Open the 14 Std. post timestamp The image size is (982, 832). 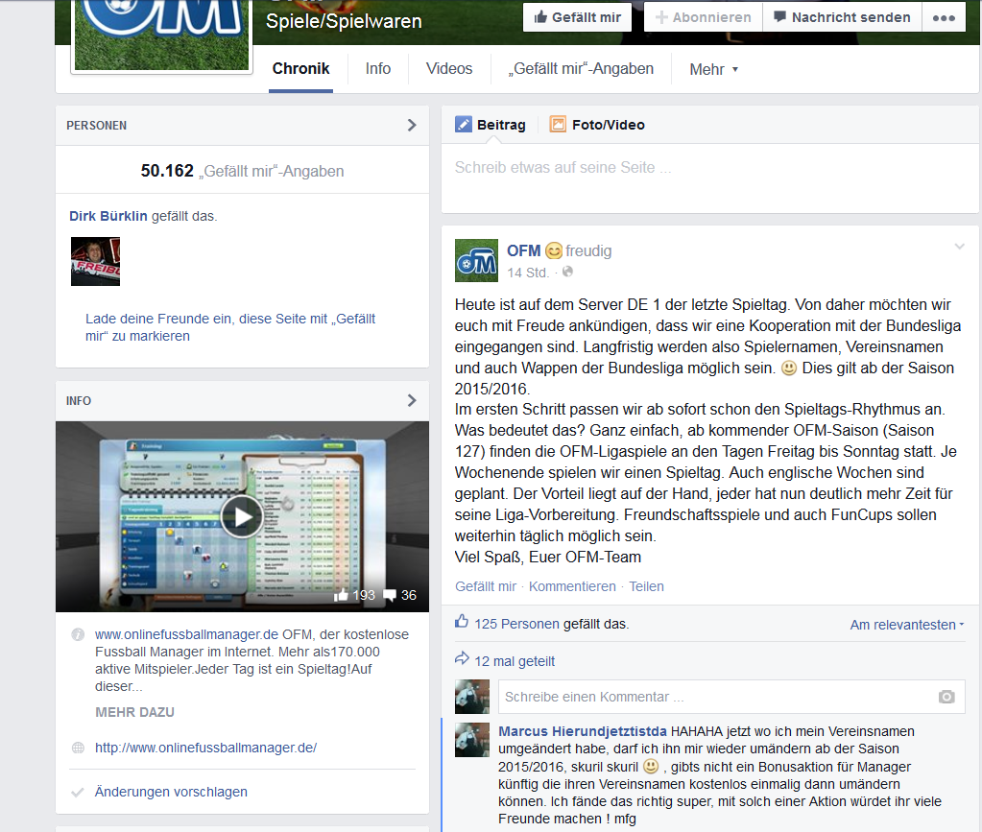tap(528, 273)
